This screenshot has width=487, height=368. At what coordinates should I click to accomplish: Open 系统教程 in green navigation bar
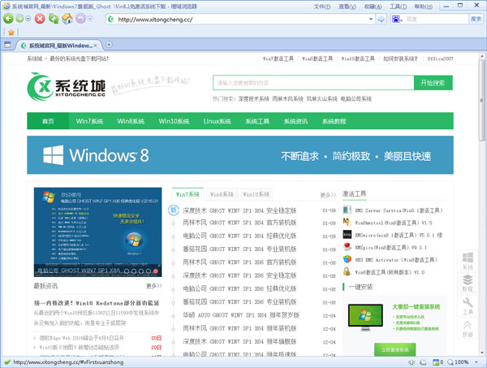tap(334, 121)
